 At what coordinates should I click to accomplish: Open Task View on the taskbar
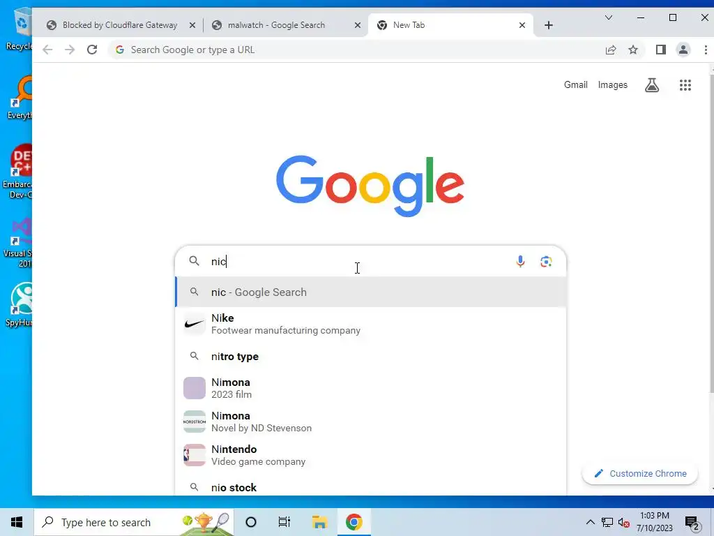pos(284,522)
